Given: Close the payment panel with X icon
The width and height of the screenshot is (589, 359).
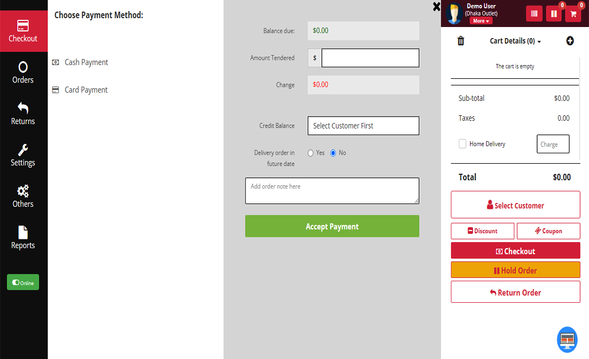Looking at the screenshot, I should (x=436, y=7).
